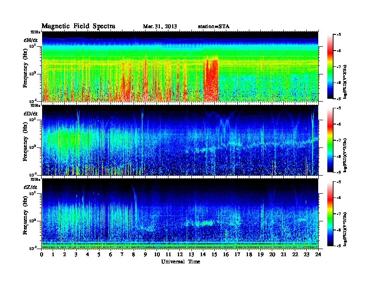The height and width of the screenshot is (292, 379).
Task: Click inside the dH/dt spectrogram plot
Action: tap(180, 66)
